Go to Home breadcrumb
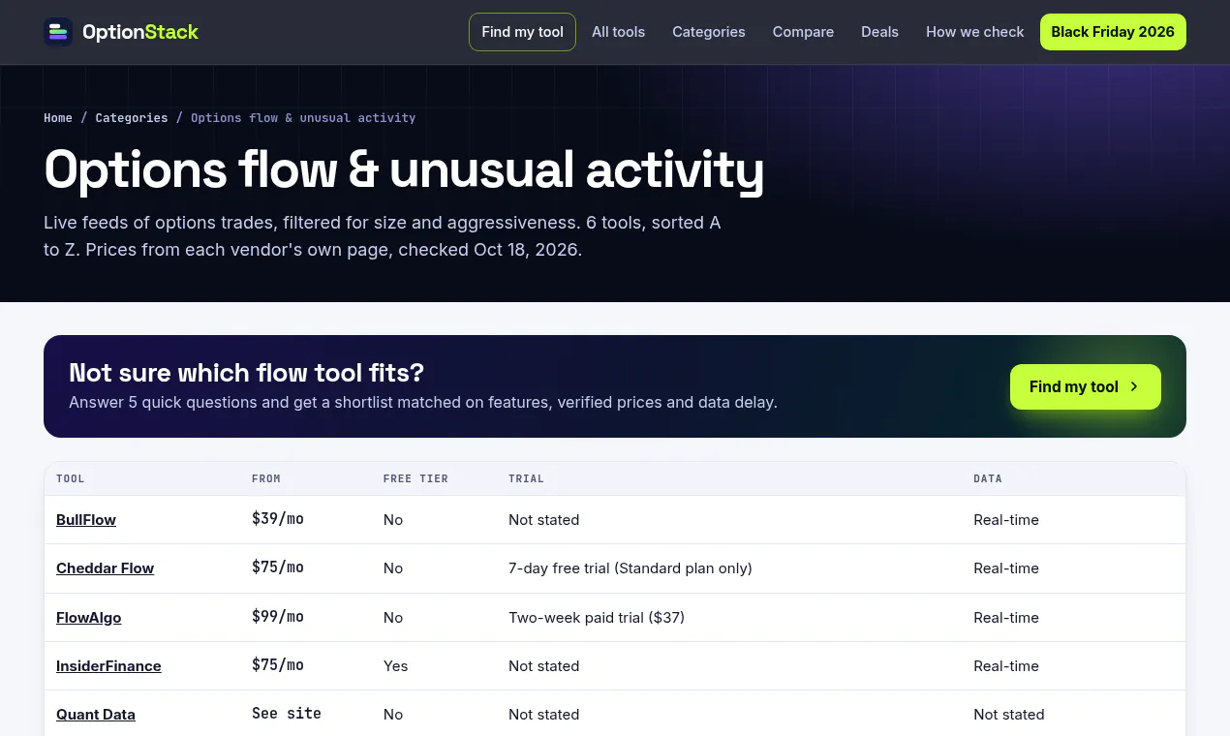 [58, 118]
